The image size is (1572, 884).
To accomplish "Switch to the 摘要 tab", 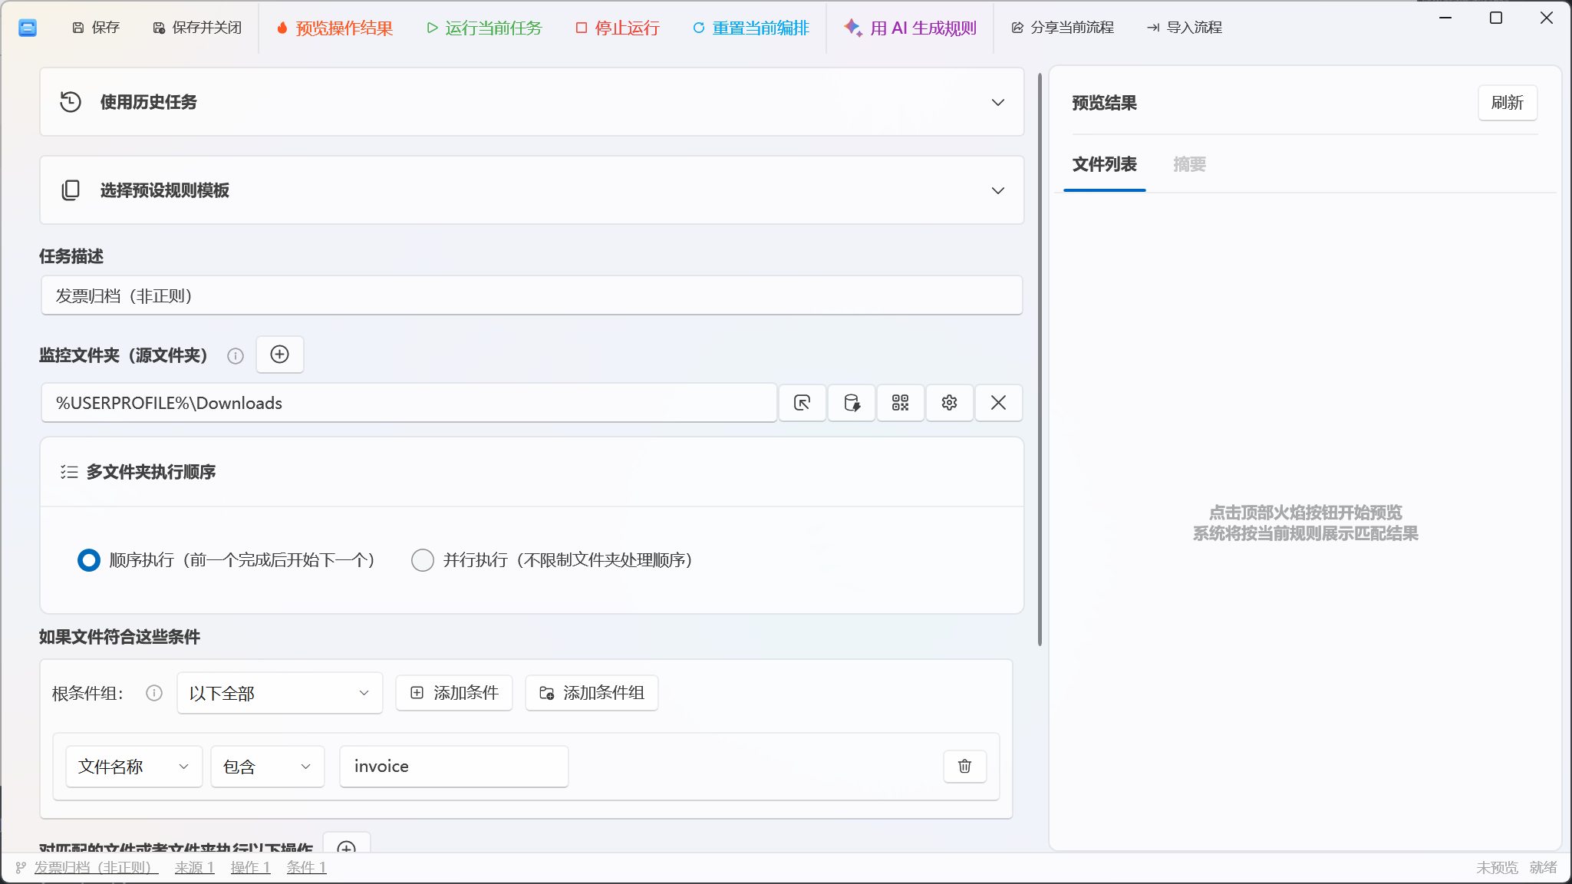I will pyautogui.click(x=1190, y=164).
